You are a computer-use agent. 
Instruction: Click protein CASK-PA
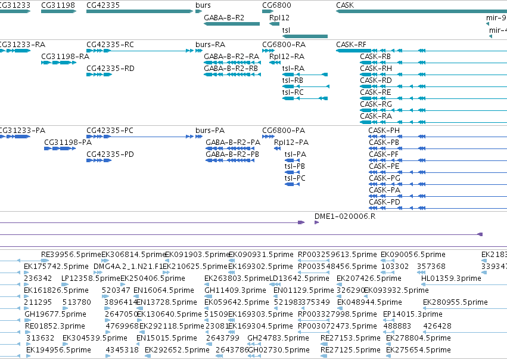pos(438,196)
